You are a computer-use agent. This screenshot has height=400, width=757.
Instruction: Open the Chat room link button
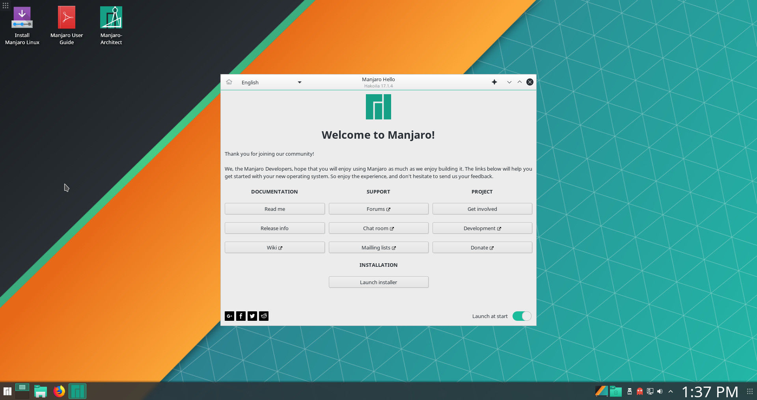(378, 228)
